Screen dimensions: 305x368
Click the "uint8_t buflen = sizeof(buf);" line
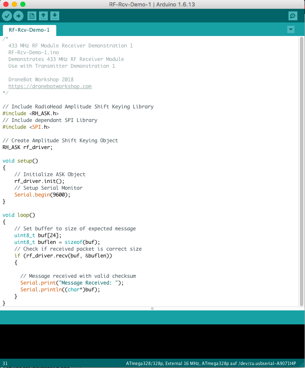coord(57,242)
